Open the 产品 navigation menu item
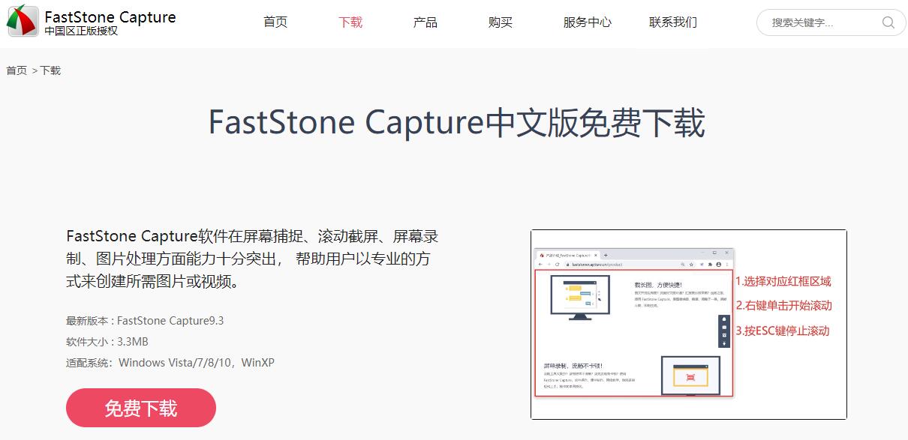 (425, 22)
